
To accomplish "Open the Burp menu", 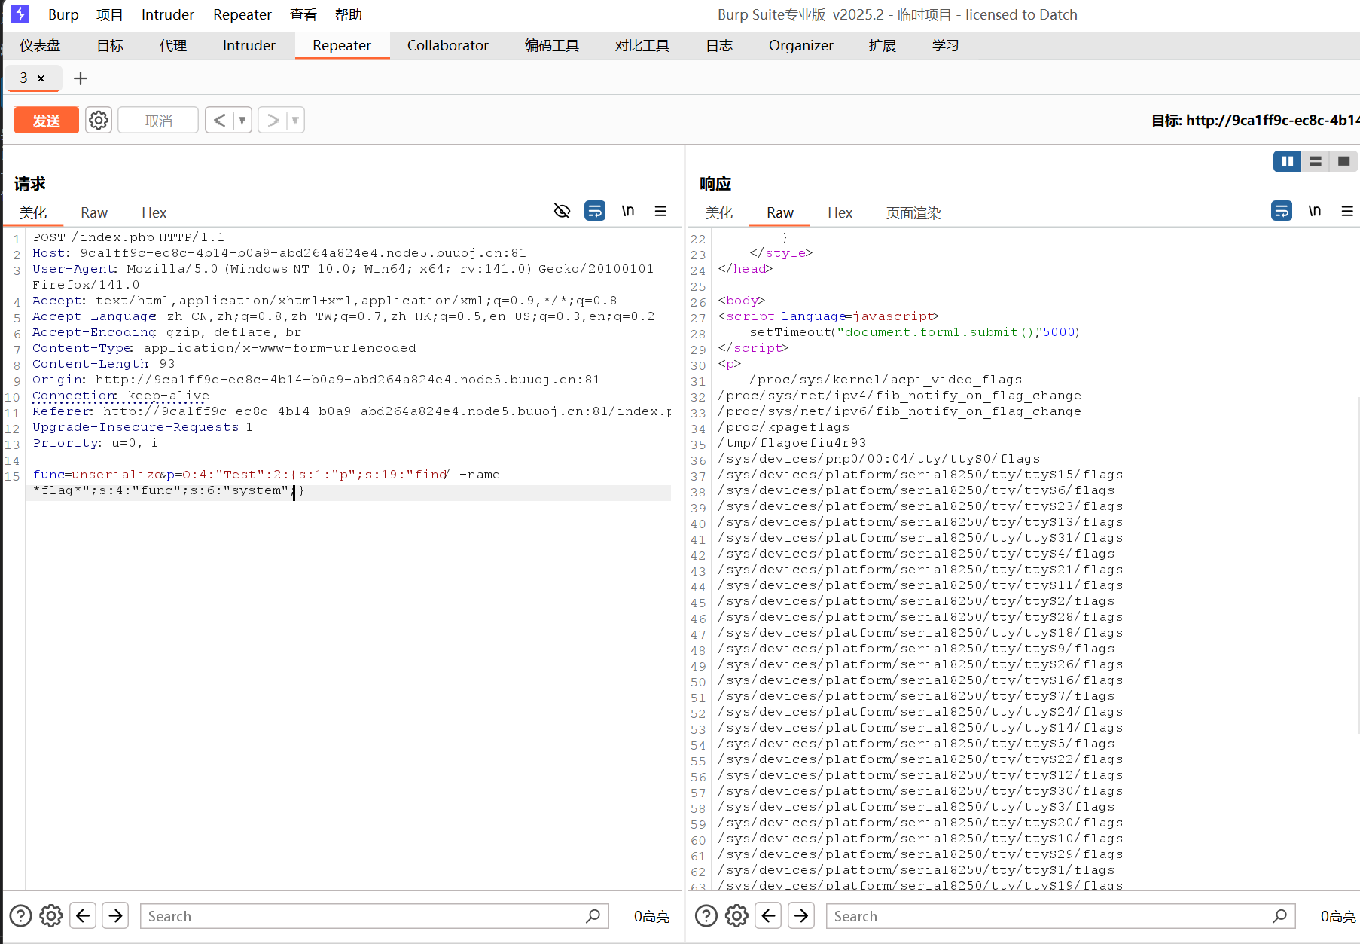I will tap(63, 14).
